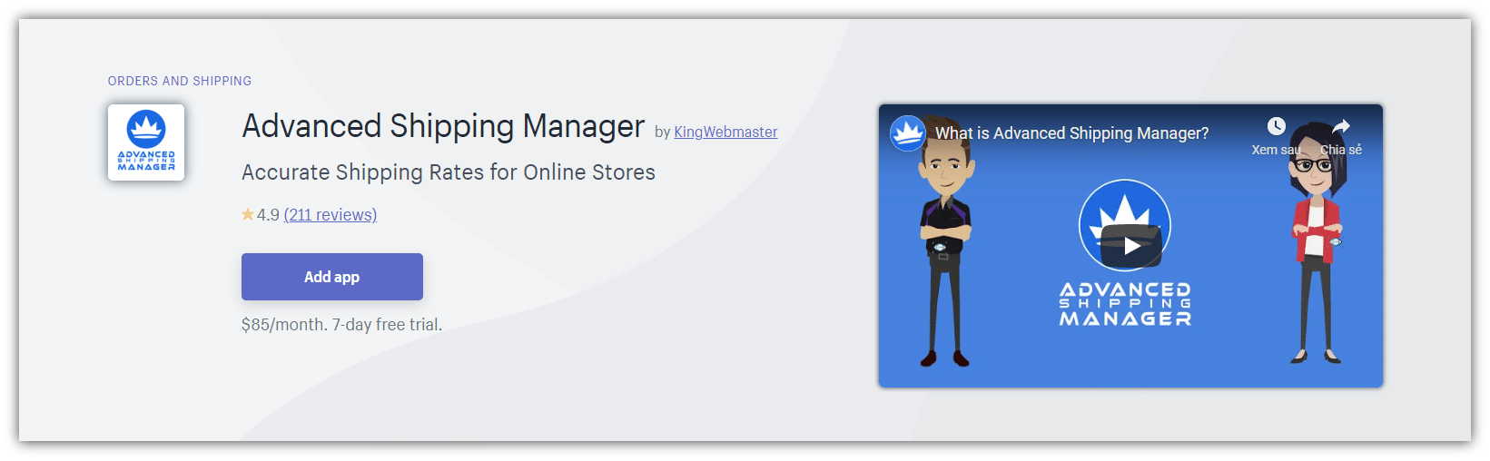
Task: Click the Chia sẻ share arrow icon
Action: 1341,126
